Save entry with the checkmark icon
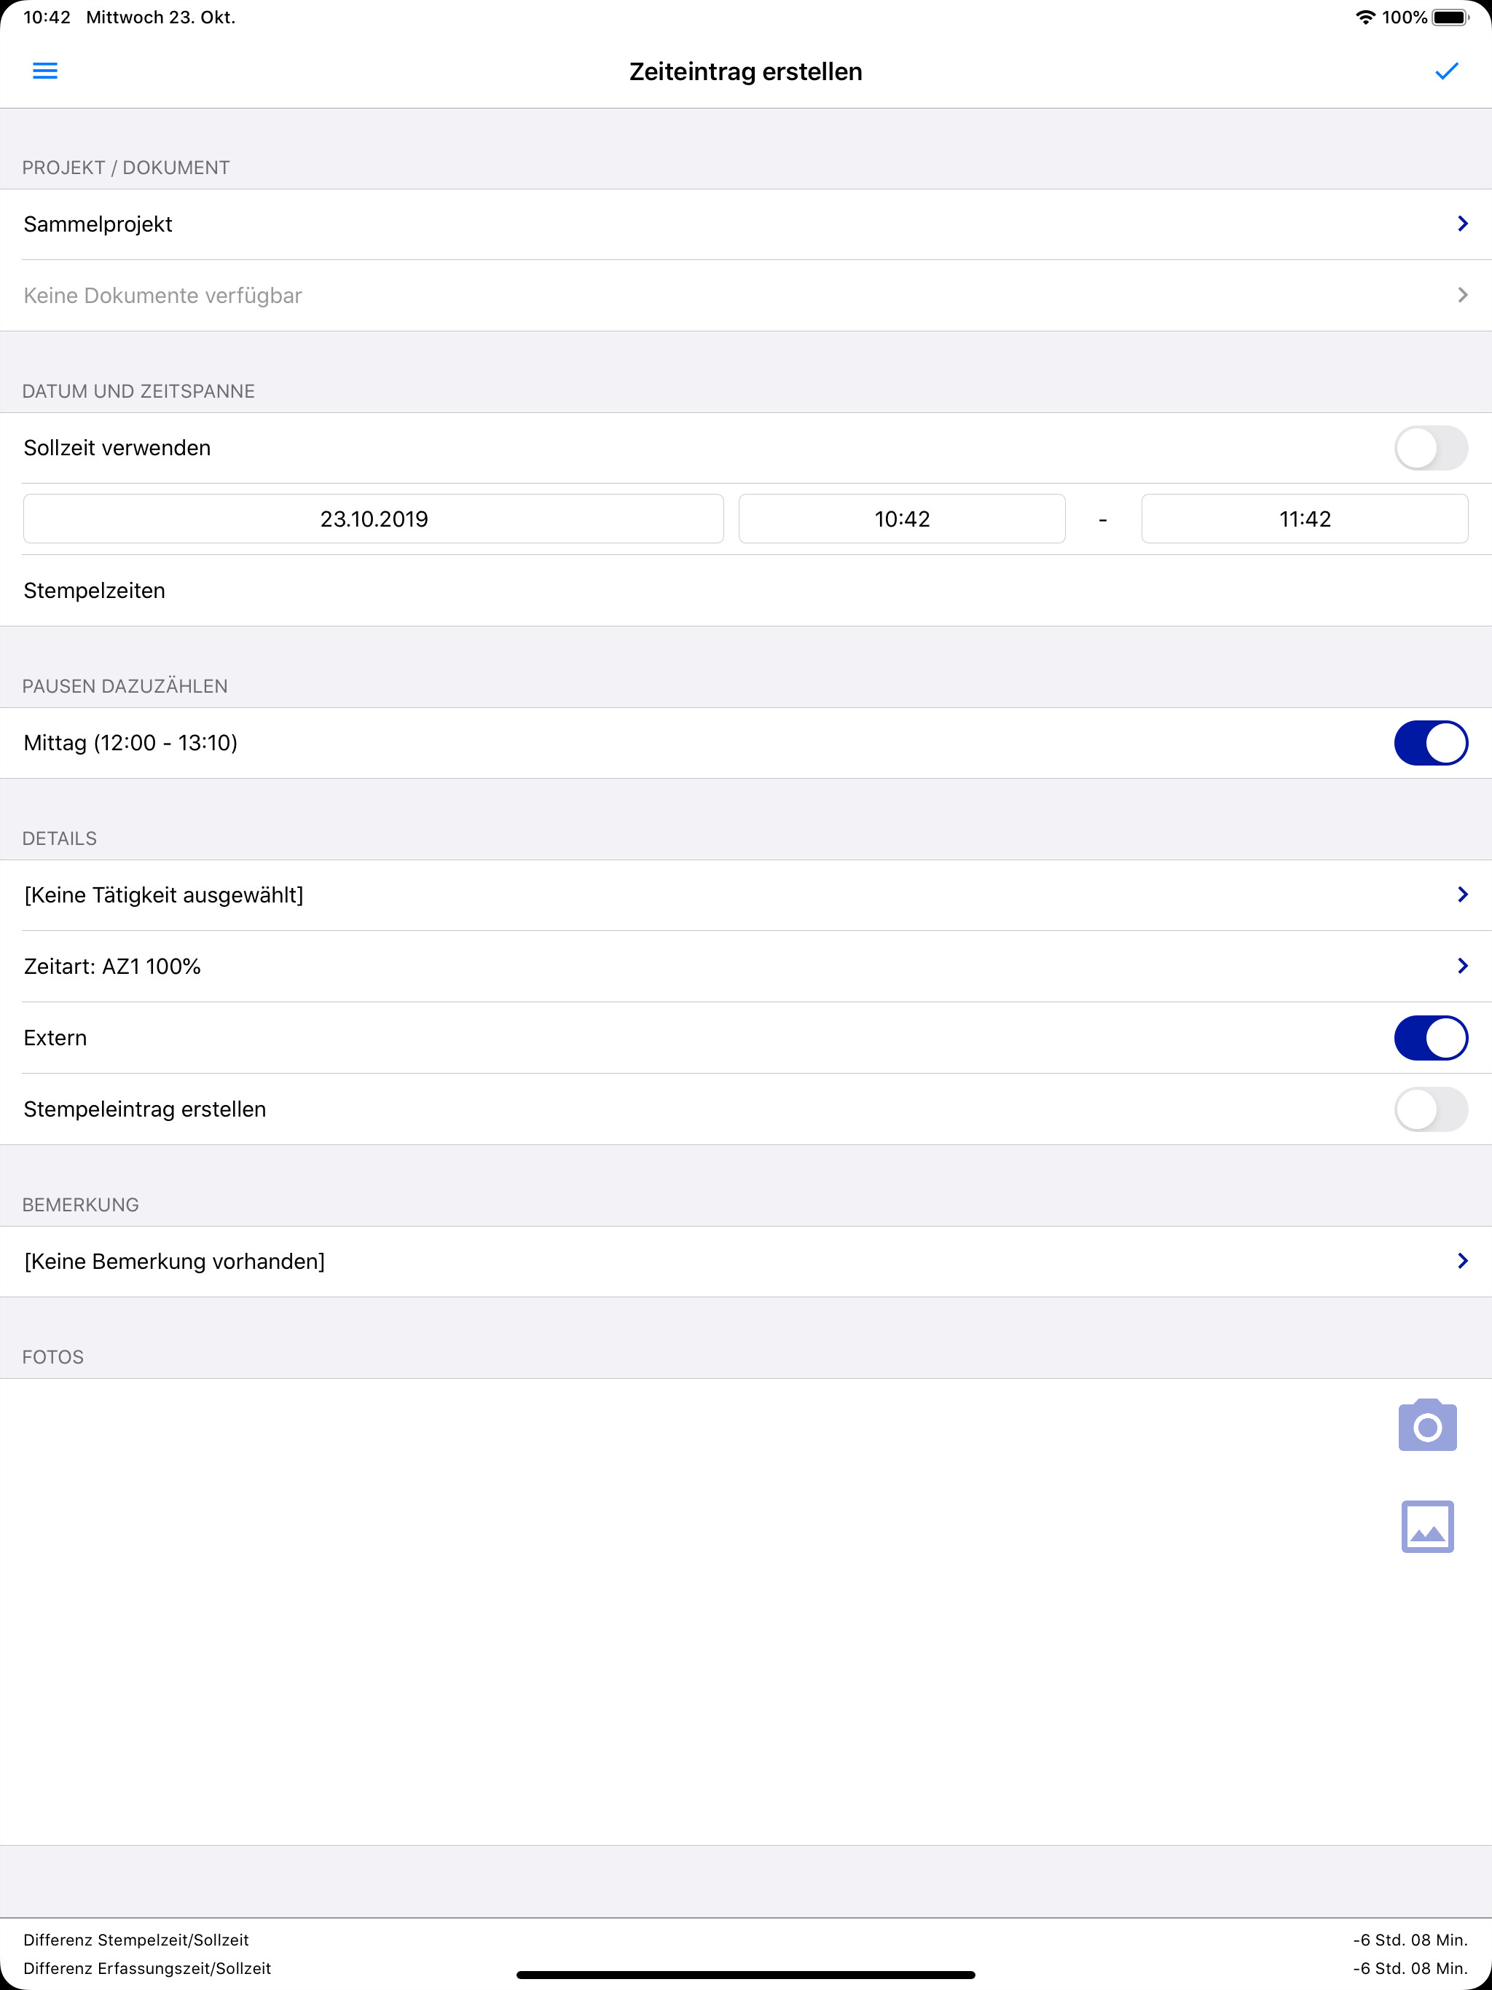Viewport: 1492px width, 1990px height. click(1447, 71)
